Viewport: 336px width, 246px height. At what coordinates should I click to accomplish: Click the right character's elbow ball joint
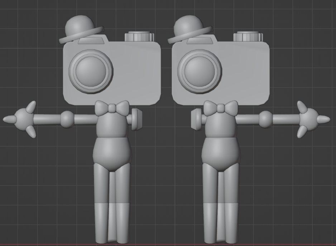[266, 119]
